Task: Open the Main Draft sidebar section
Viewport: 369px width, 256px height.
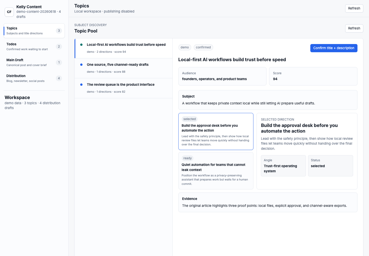Action: click(34, 62)
